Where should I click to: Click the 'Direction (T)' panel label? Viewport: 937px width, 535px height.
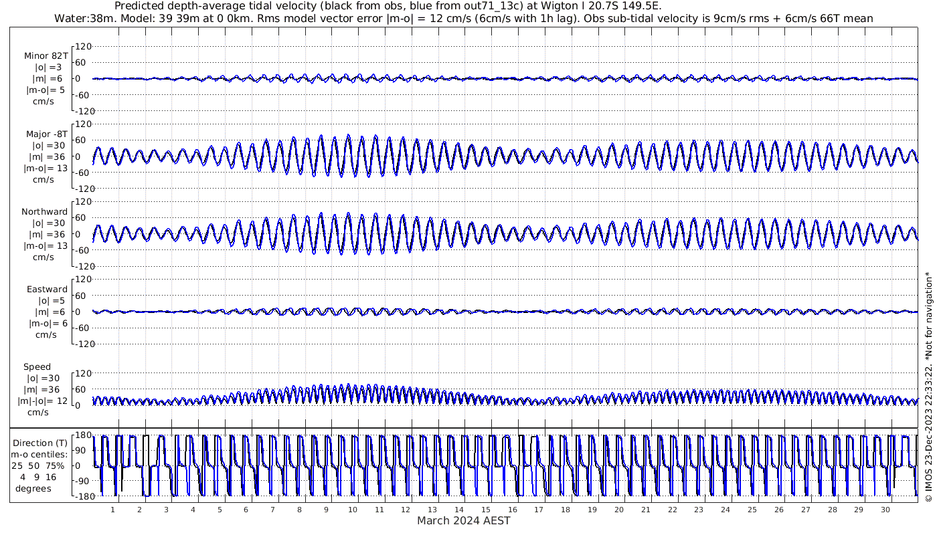click(x=41, y=443)
